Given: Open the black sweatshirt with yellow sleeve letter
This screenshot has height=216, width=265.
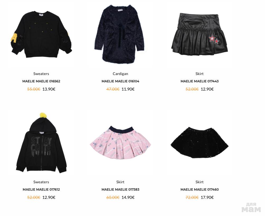Looking at the screenshot, I should pyautogui.click(x=41, y=34).
